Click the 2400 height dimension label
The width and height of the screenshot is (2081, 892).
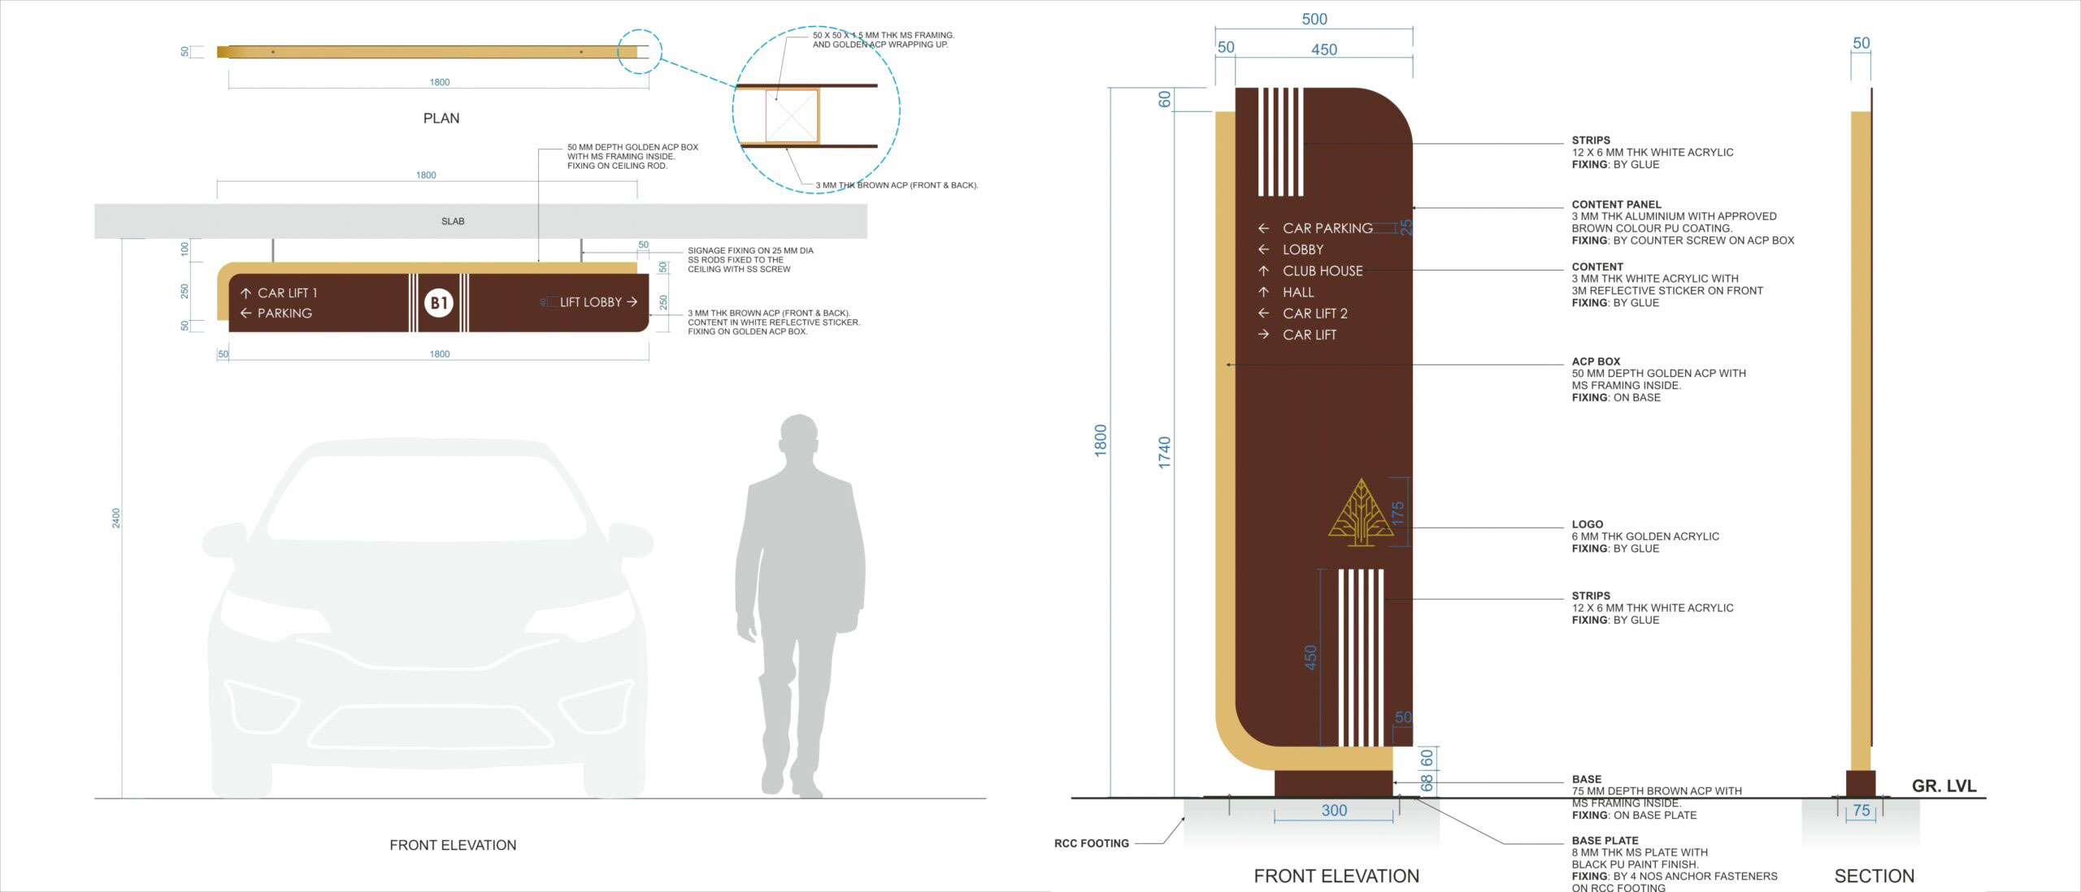[x=116, y=517]
